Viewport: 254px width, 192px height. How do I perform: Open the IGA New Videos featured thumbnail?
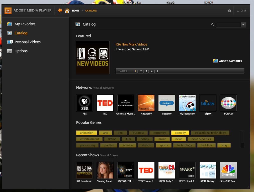[x=93, y=57]
